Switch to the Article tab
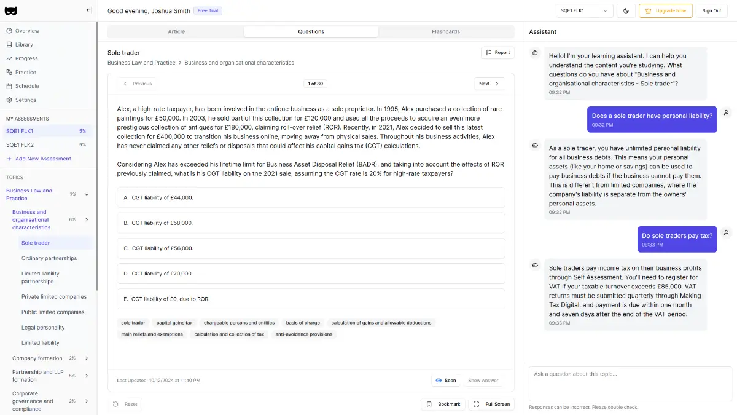The width and height of the screenshot is (737, 415). (x=176, y=31)
